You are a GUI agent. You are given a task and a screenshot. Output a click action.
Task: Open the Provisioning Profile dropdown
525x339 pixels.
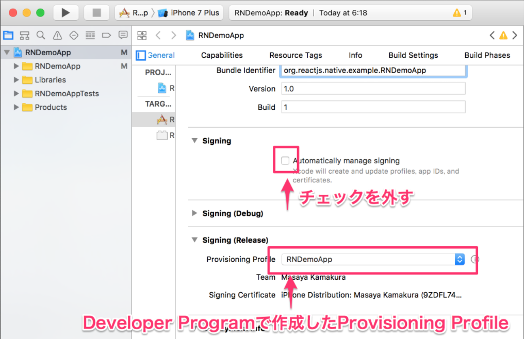[373, 260]
